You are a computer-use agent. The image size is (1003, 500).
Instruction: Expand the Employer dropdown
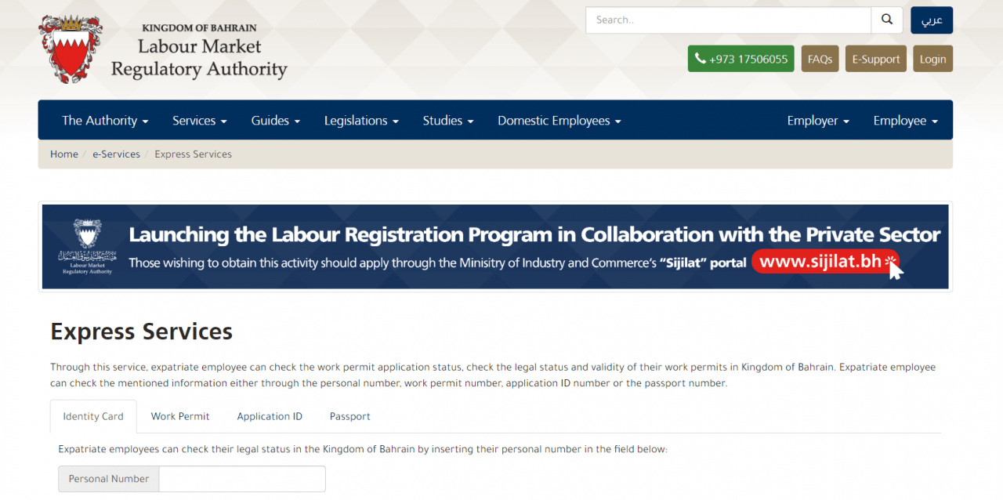[x=818, y=120]
